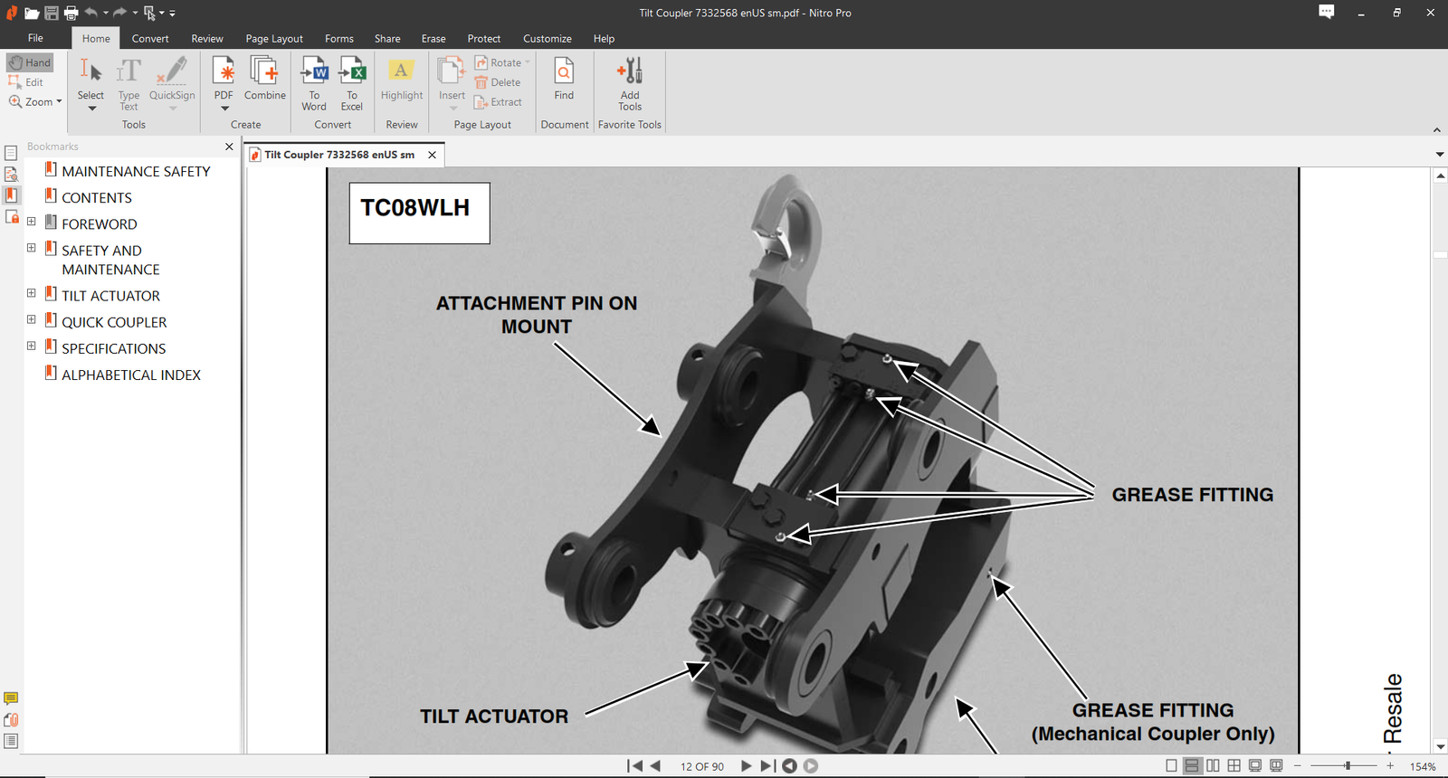
Task: Switch to facing pages view
Action: pyautogui.click(x=1213, y=765)
